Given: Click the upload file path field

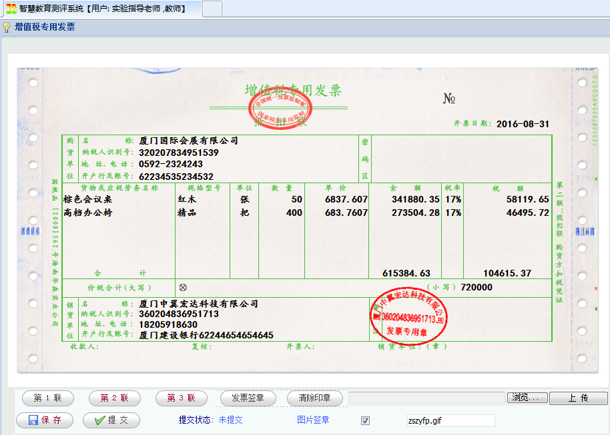Looking at the screenshot, I should 426,398.
